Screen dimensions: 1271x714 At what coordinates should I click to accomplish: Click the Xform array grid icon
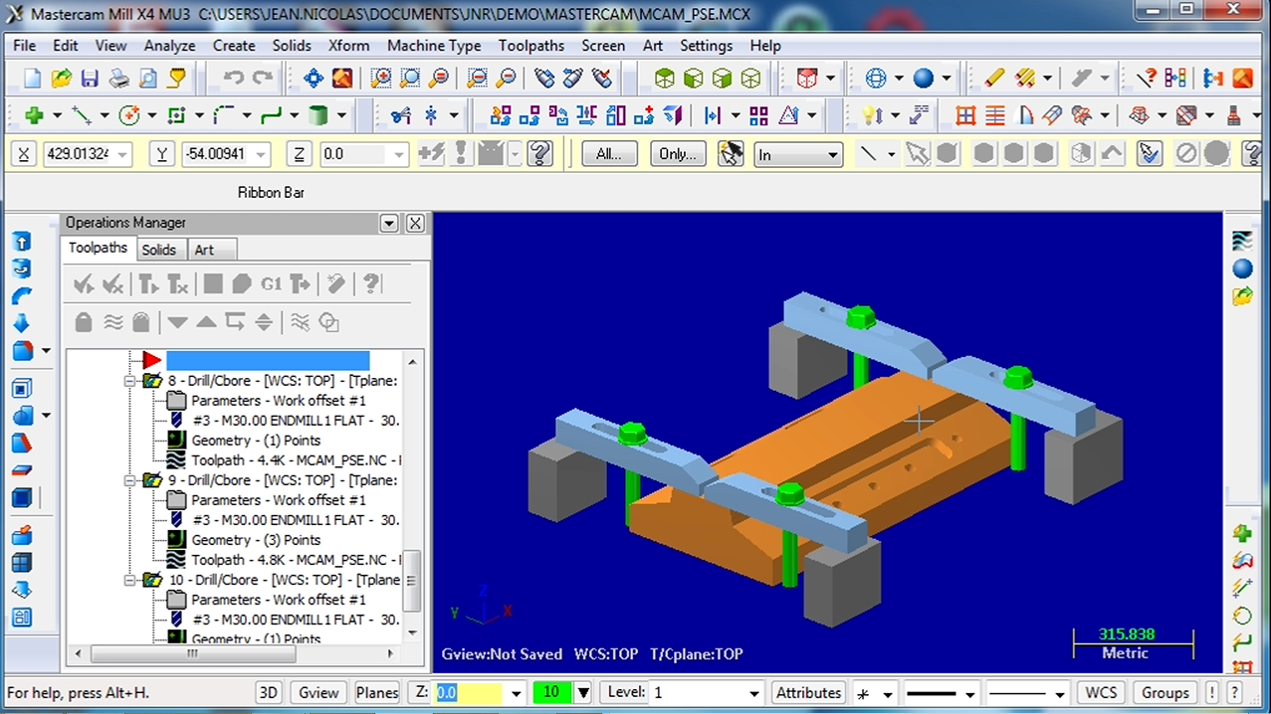(x=758, y=115)
